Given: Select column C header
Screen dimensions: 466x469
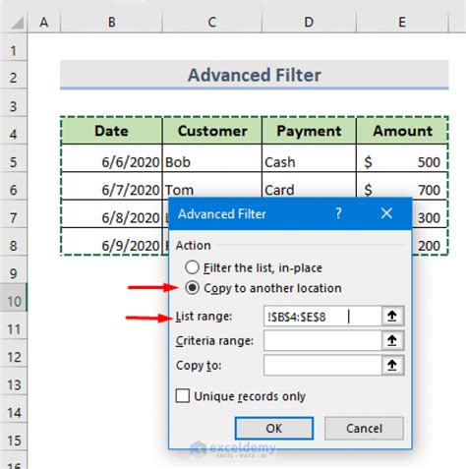Looking at the screenshot, I should tap(212, 23).
